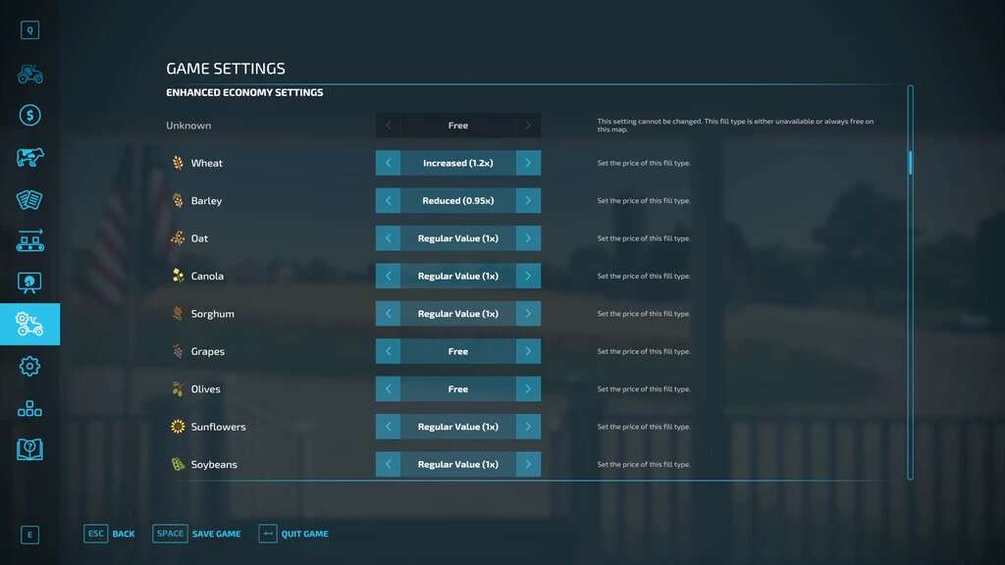This screenshot has height=565, width=1005.
Task: Open general settings gear icon
Action: coord(29,366)
